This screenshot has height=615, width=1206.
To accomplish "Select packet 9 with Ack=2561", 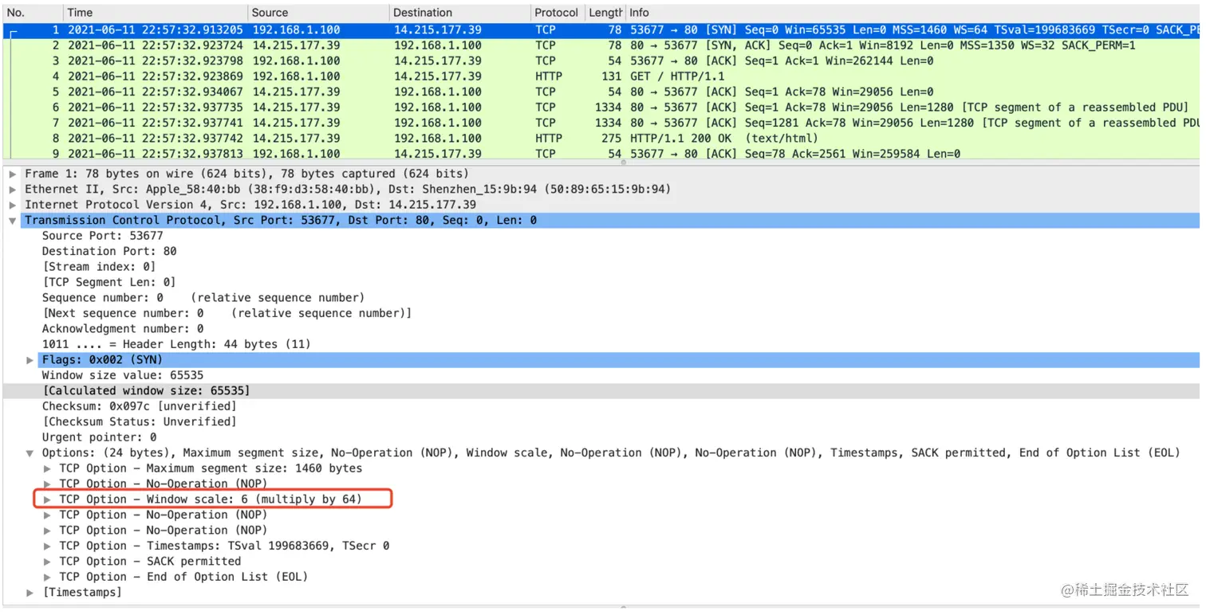I will [601, 154].
